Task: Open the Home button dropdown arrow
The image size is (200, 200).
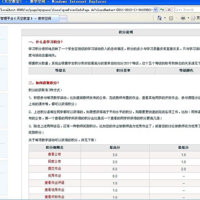Action: 165,18
